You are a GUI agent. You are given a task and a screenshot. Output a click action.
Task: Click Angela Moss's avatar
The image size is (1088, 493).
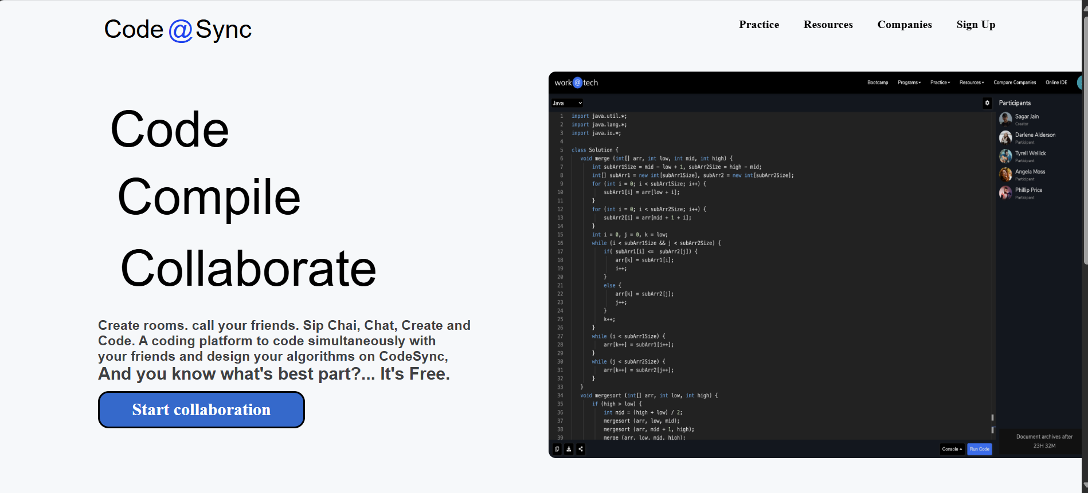[x=1005, y=174]
